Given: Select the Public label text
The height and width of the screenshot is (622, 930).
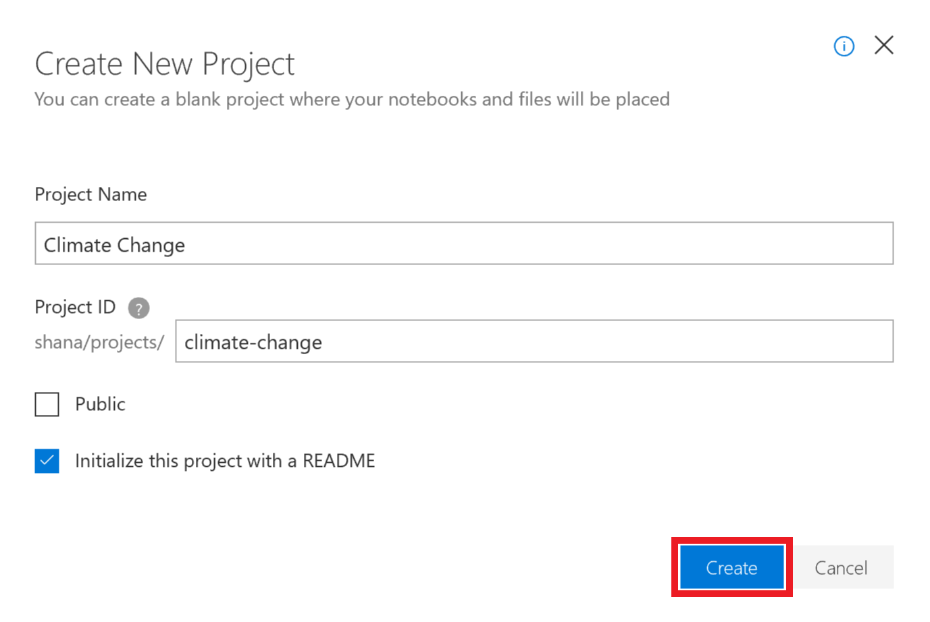Looking at the screenshot, I should (x=100, y=404).
